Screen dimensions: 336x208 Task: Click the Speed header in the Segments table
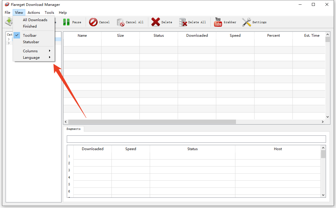pyautogui.click(x=131, y=149)
